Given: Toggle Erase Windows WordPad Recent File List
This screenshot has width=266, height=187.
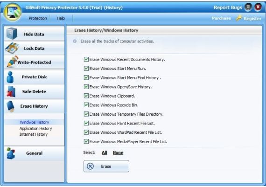Looking at the screenshot, I should pyautogui.click(x=86, y=132).
